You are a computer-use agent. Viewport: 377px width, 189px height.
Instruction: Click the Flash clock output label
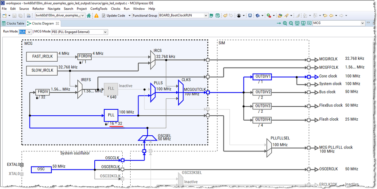(329, 119)
